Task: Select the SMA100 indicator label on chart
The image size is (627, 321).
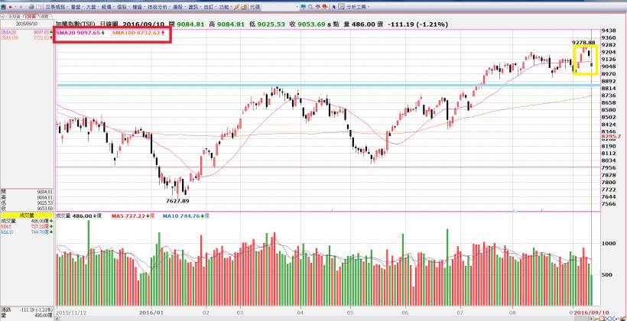Action: coord(138,33)
